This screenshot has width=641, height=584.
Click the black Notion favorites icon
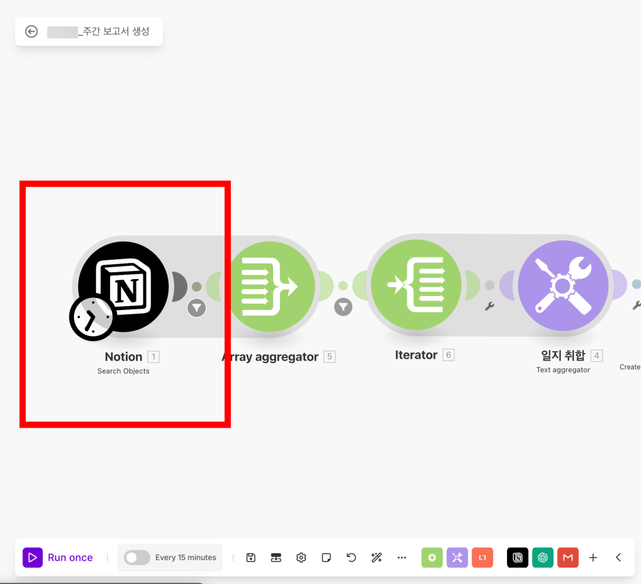click(518, 557)
